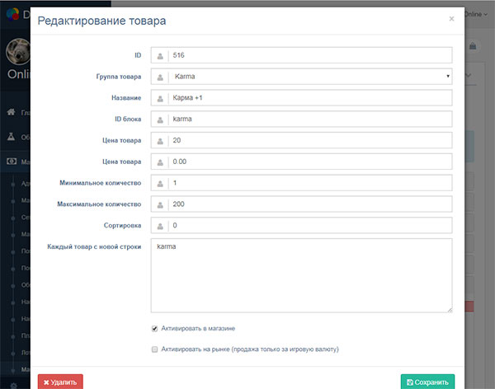
Task: Click the user icon beside ID блока field
Action: tap(159, 120)
